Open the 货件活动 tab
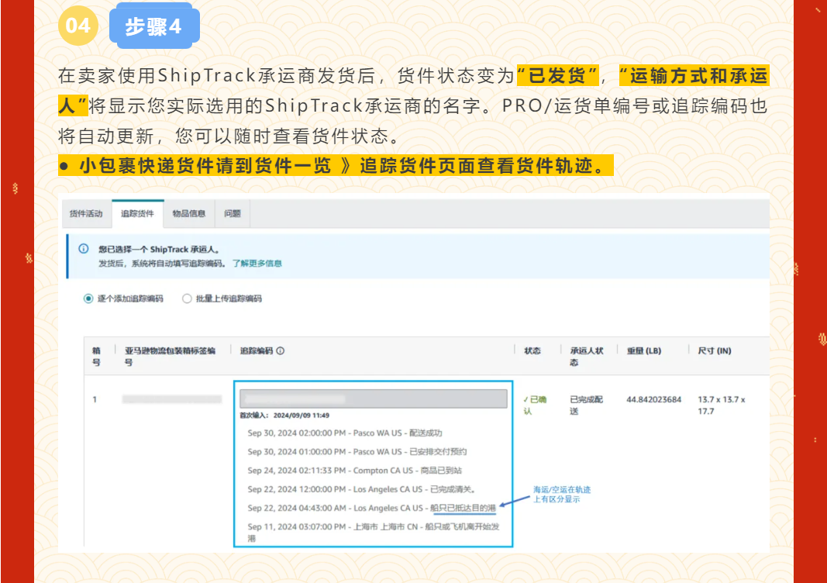827x583 pixels. pyautogui.click(x=86, y=214)
